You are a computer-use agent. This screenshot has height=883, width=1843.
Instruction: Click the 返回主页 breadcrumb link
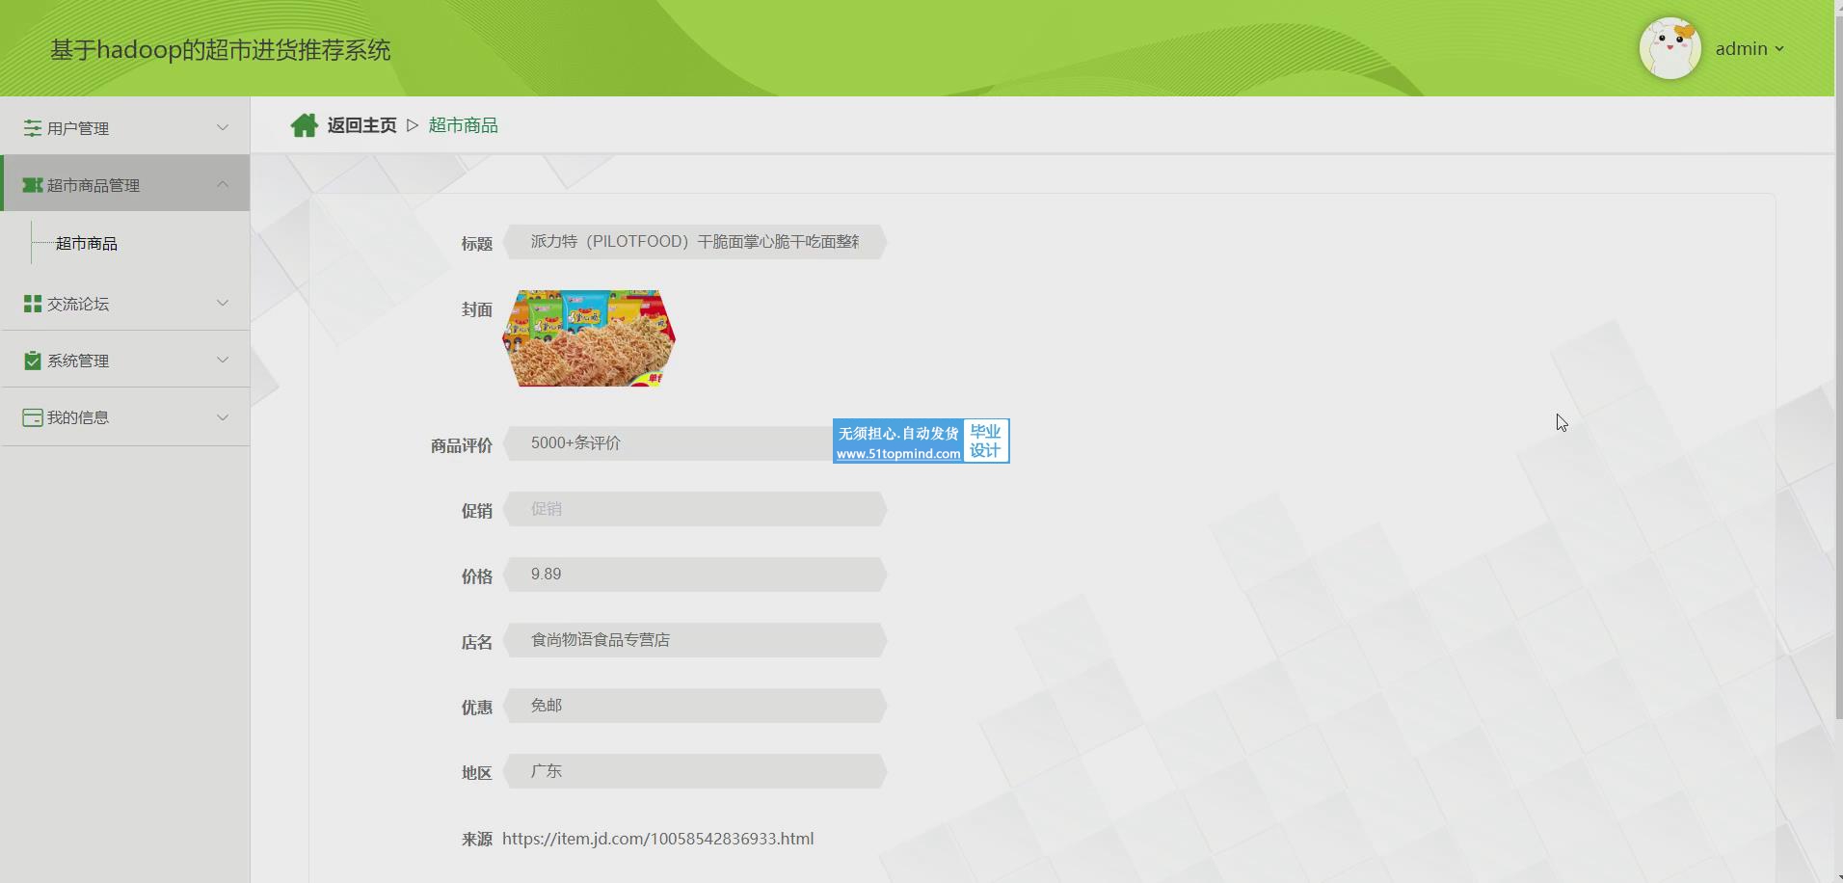361,125
